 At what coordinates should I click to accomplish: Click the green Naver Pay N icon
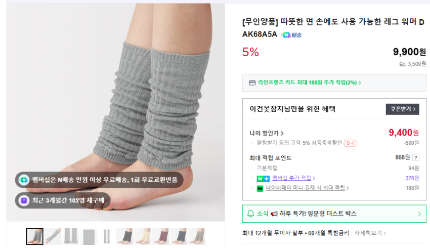[260, 188]
